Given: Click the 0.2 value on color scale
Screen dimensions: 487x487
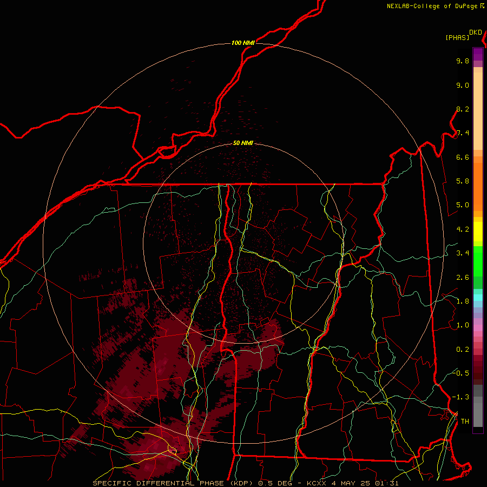Looking at the screenshot, I should click(x=463, y=350).
